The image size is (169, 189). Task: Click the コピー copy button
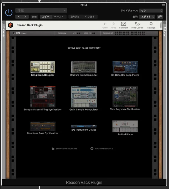(45, 17)
